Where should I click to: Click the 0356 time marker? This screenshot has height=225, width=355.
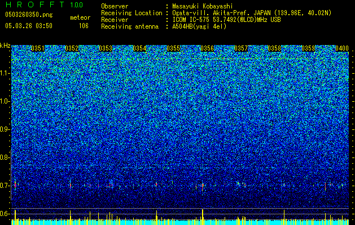207,48
